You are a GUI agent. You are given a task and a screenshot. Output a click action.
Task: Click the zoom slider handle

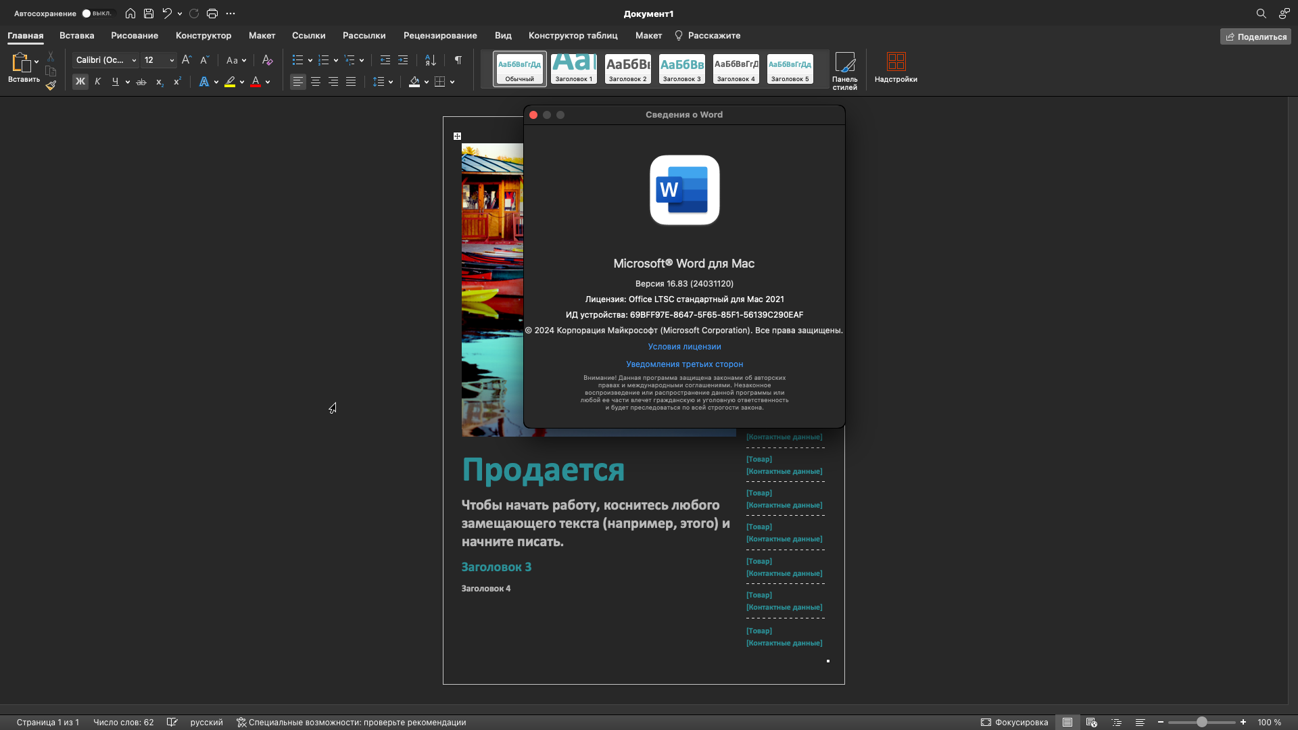tap(1201, 722)
